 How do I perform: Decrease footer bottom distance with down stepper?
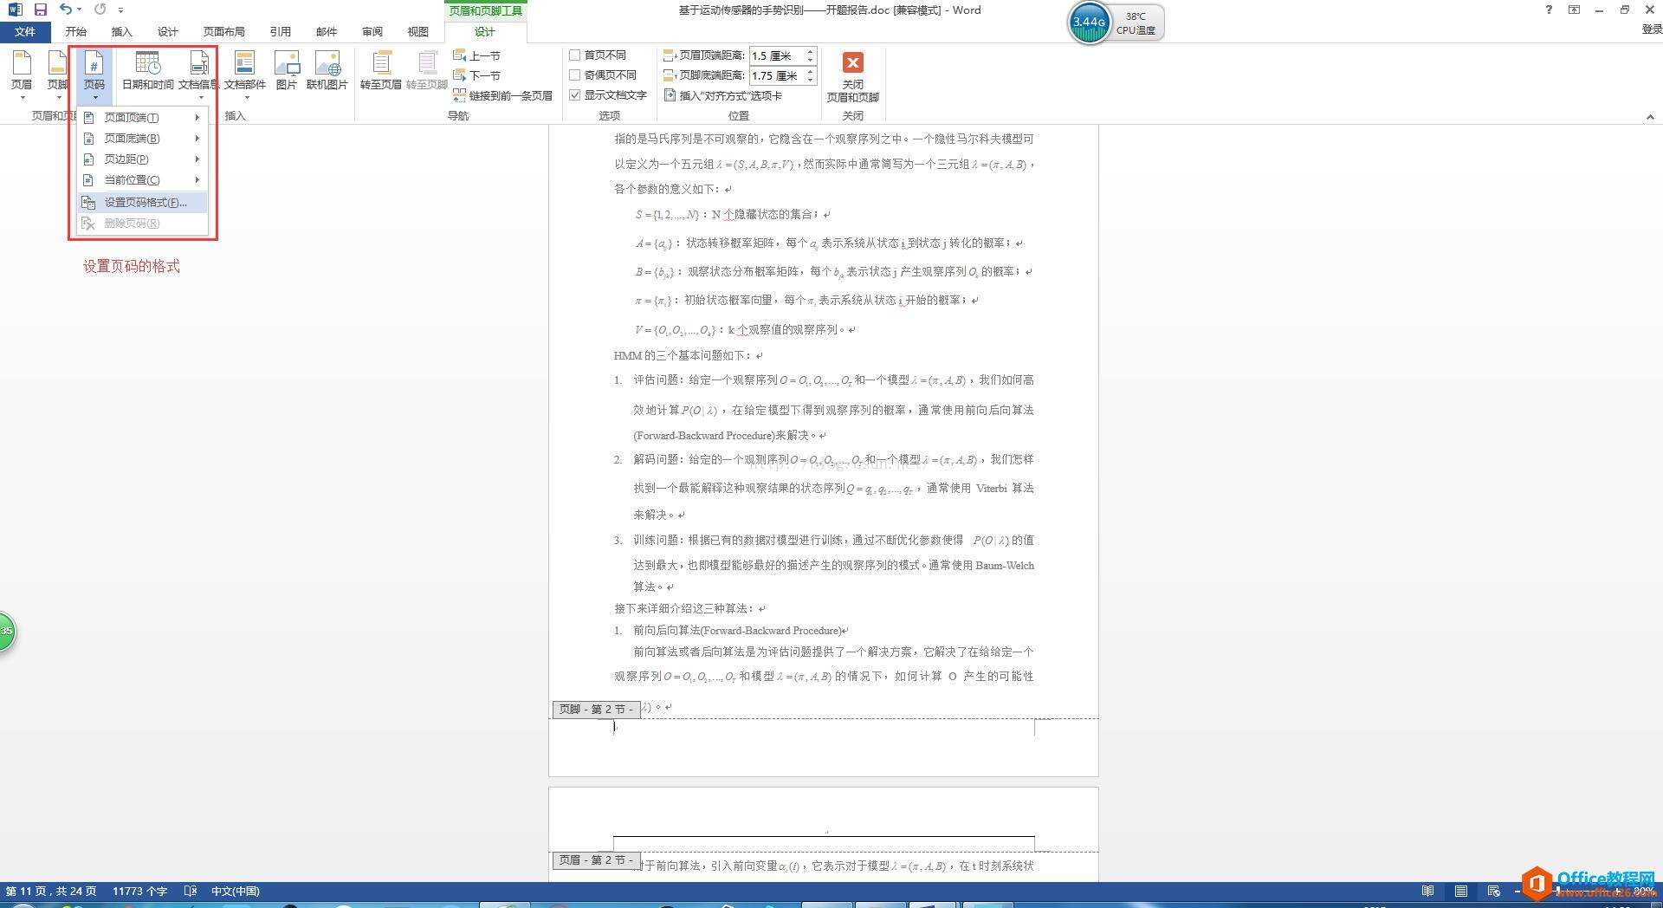[811, 80]
